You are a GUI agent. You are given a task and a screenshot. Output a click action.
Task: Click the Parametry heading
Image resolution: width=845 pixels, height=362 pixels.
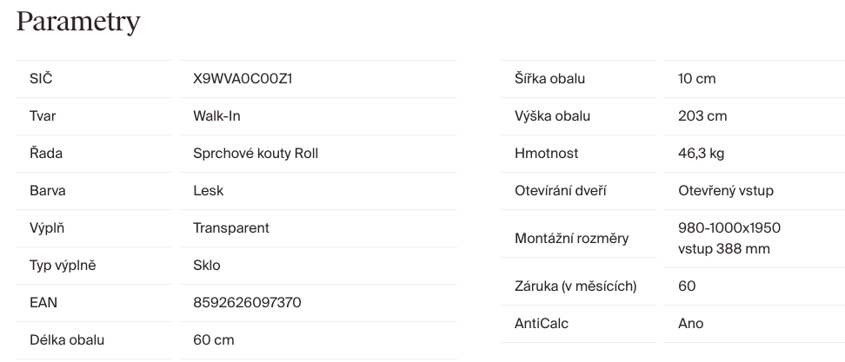(78, 22)
